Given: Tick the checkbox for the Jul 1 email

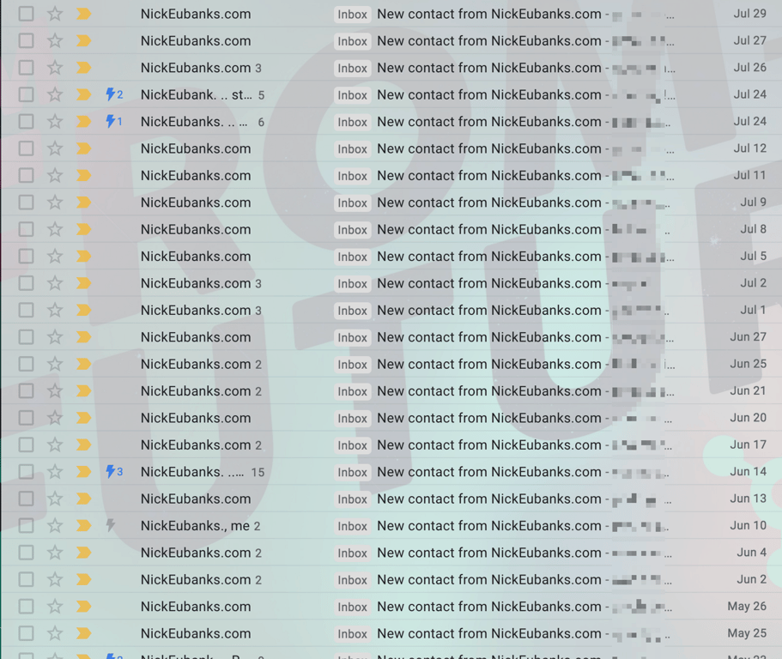Looking at the screenshot, I should tap(26, 310).
